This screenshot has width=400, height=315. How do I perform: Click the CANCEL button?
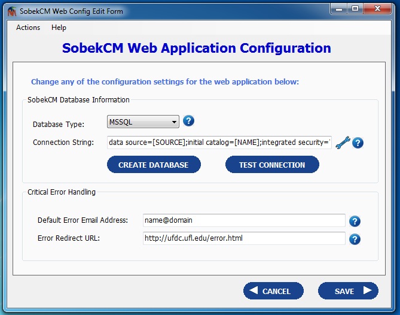[273, 290]
